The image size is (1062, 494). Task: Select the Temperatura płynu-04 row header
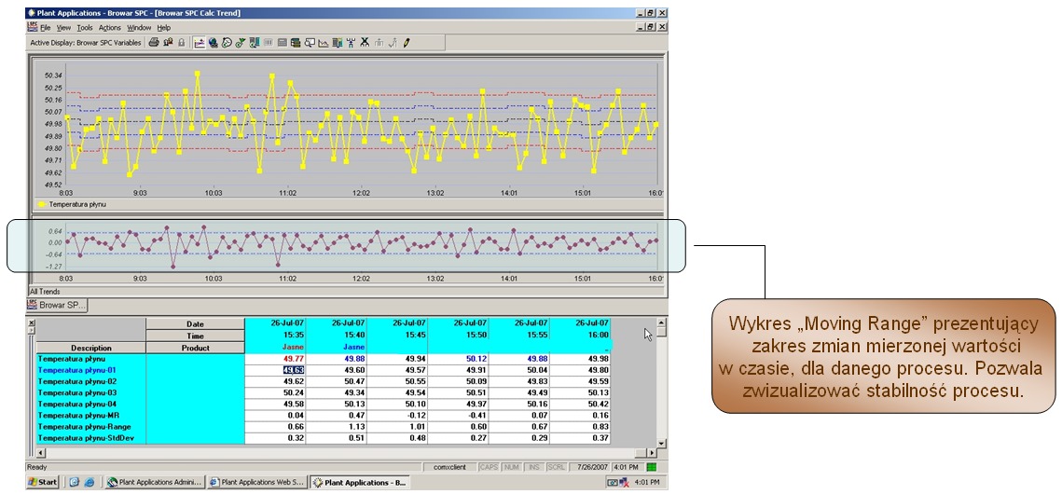point(91,404)
